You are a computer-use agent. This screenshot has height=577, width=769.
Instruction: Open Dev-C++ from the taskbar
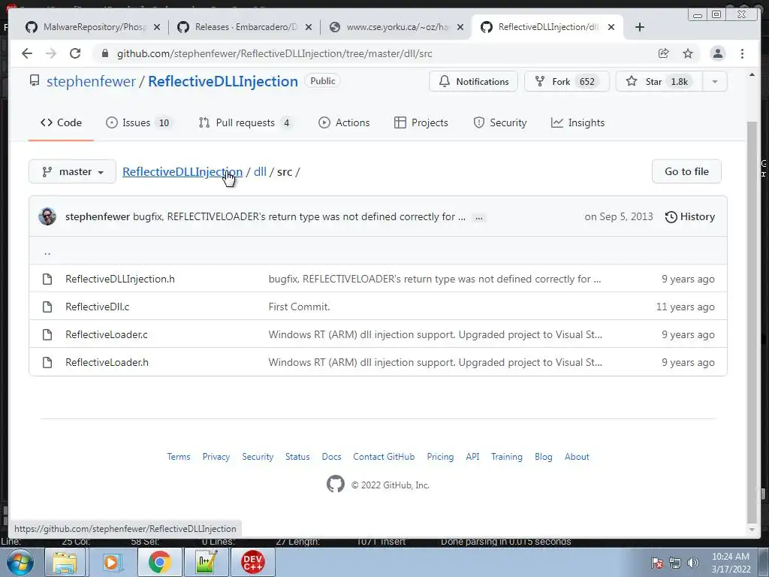pyautogui.click(x=253, y=562)
